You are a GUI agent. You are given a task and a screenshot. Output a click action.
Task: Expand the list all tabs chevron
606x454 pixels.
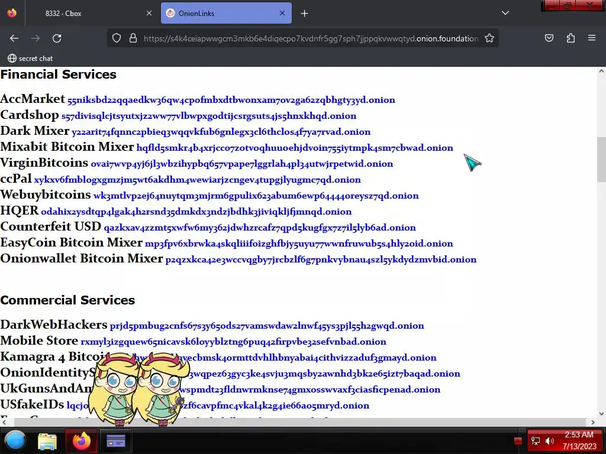[505, 13]
